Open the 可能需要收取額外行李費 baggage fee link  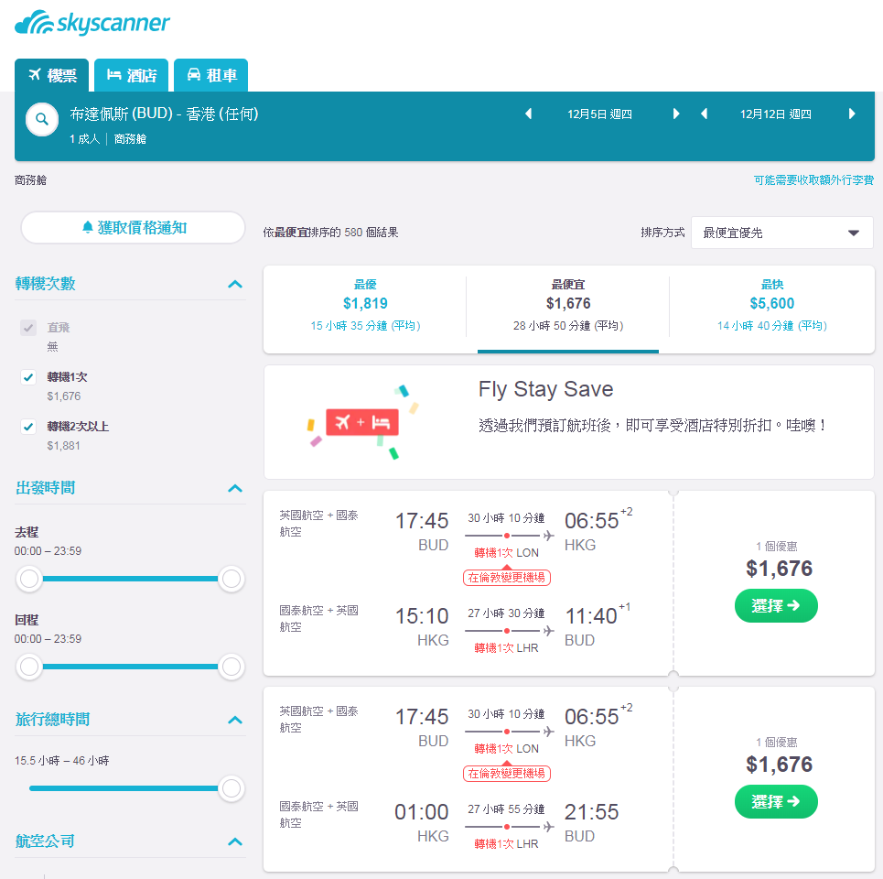pyautogui.click(x=813, y=179)
